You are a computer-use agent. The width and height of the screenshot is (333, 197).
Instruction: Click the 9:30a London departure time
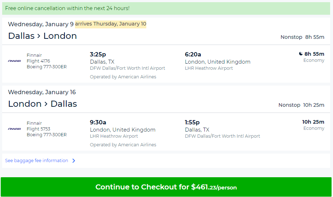[x=98, y=122]
